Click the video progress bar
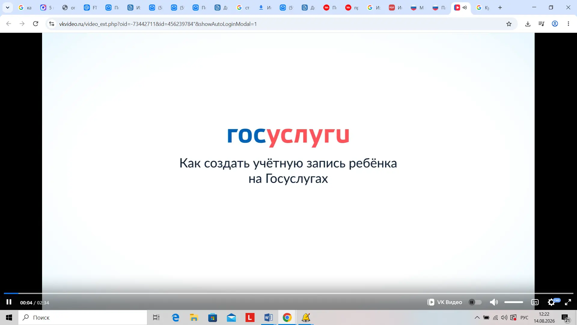This screenshot has width=577, height=325. (x=288, y=293)
